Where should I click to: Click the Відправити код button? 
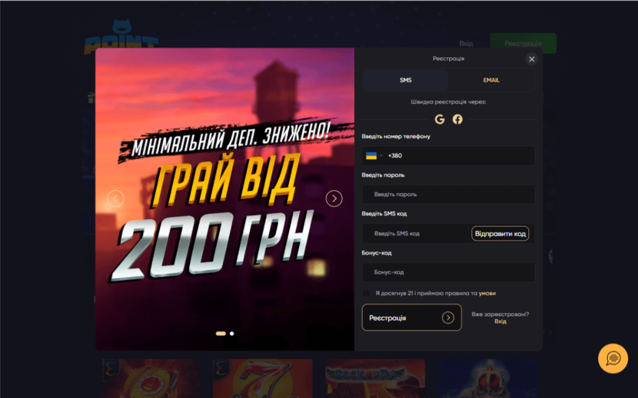coord(500,234)
